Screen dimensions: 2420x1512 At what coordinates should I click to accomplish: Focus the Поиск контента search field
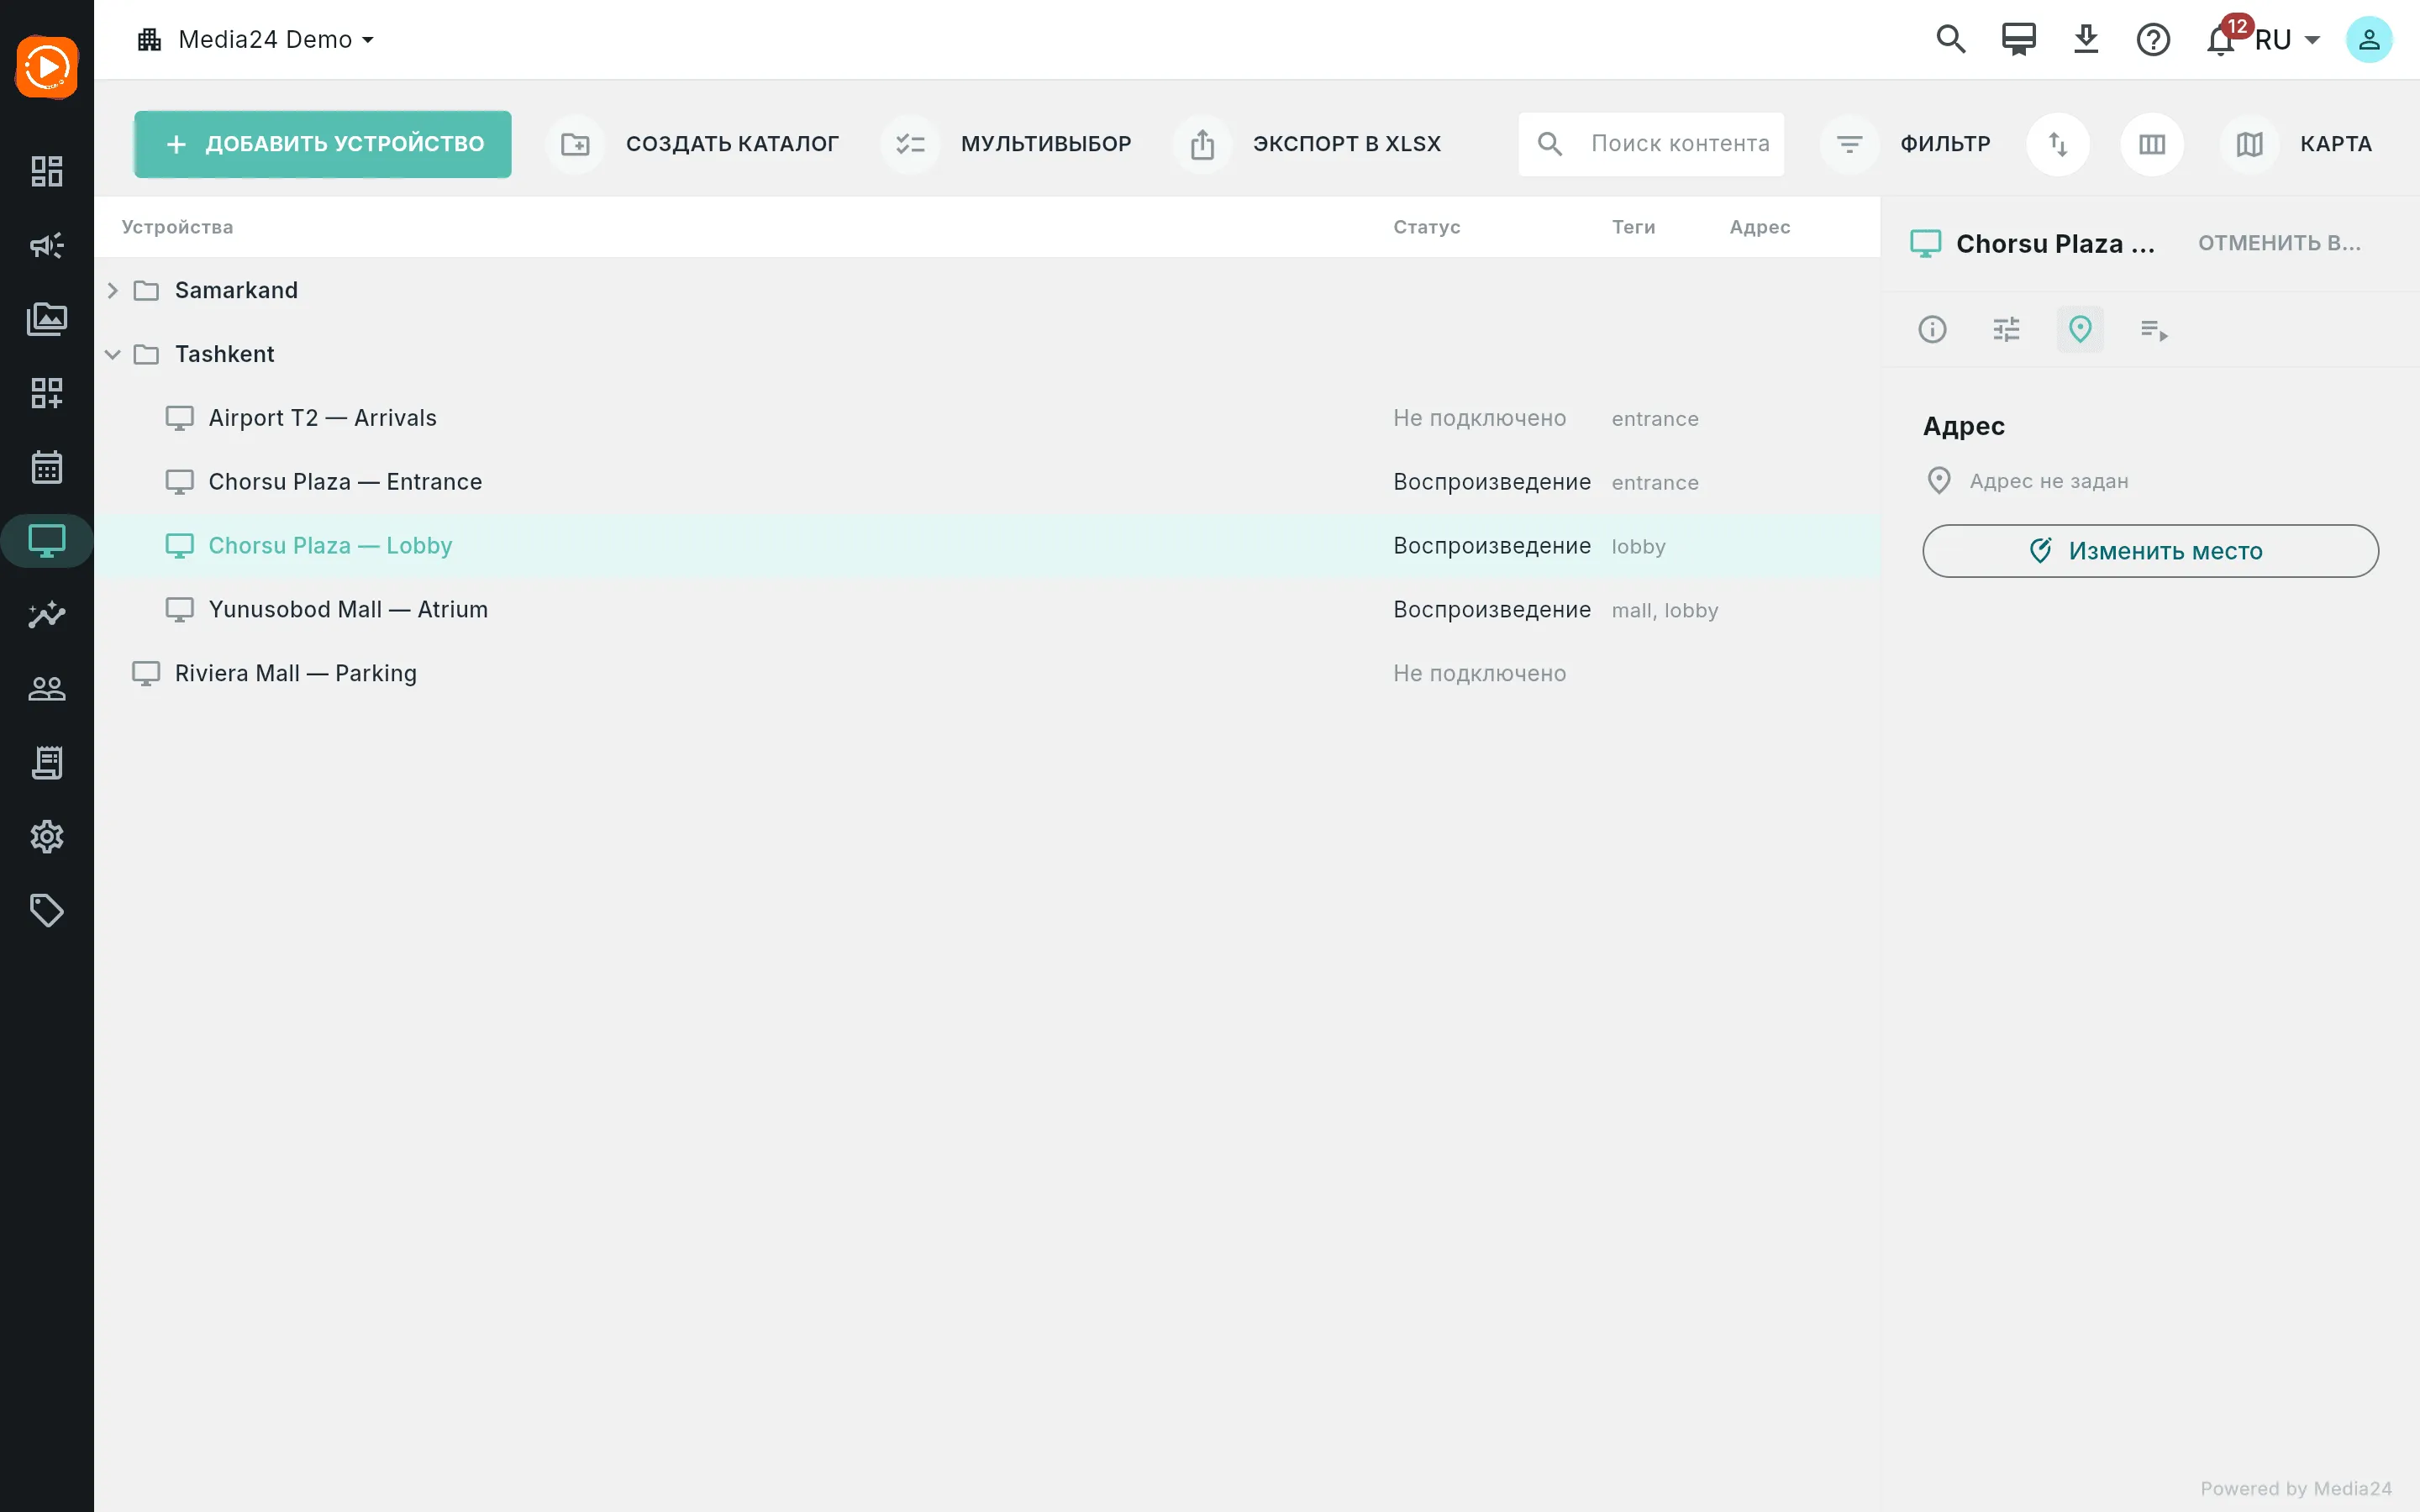pyautogui.click(x=1651, y=144)
